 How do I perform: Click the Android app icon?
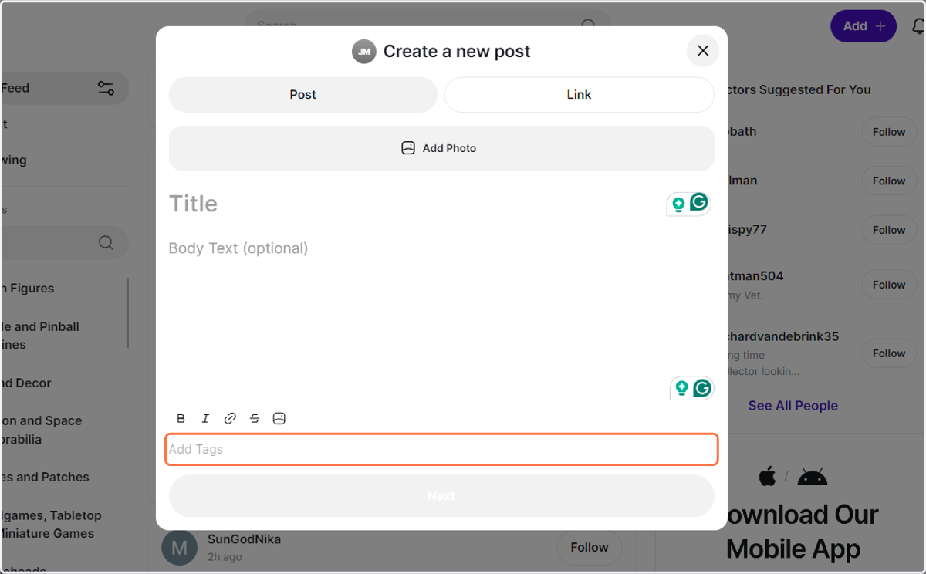coord(812,478)
